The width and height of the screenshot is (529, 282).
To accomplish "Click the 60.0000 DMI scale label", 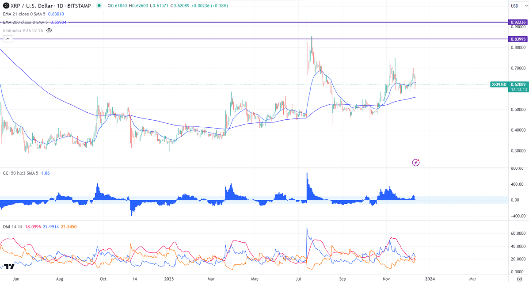I will pos(518,233).
